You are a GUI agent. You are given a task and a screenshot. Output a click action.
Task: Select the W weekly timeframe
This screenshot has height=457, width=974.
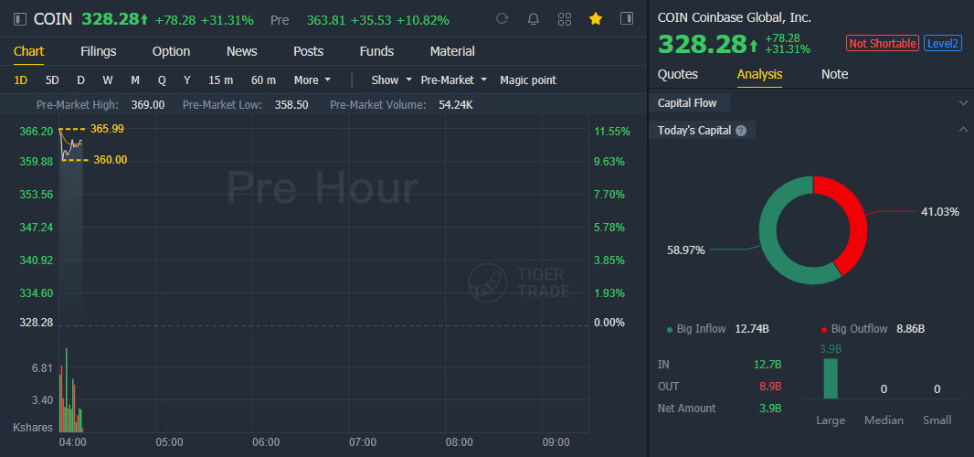pyautogui.click(x=108, y=80)
